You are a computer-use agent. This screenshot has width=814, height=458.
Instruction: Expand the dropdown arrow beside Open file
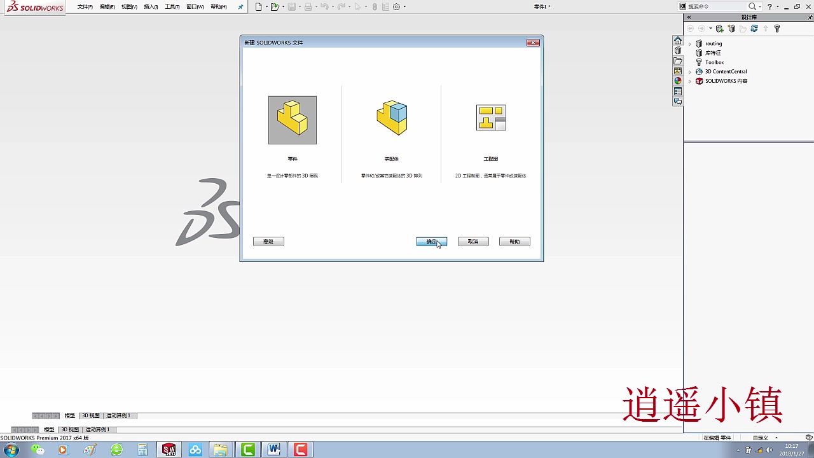pyautogui.click(x=283, y=7)
